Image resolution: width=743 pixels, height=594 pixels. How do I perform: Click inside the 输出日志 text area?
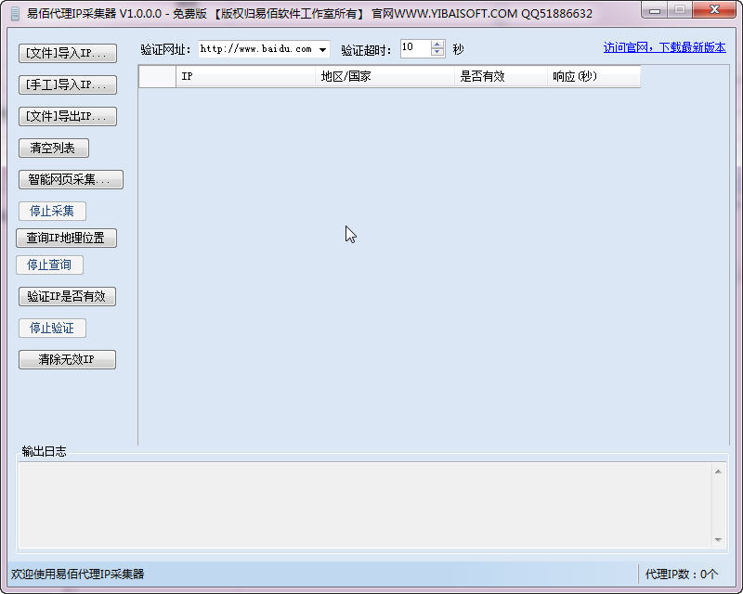click(365, 506)
